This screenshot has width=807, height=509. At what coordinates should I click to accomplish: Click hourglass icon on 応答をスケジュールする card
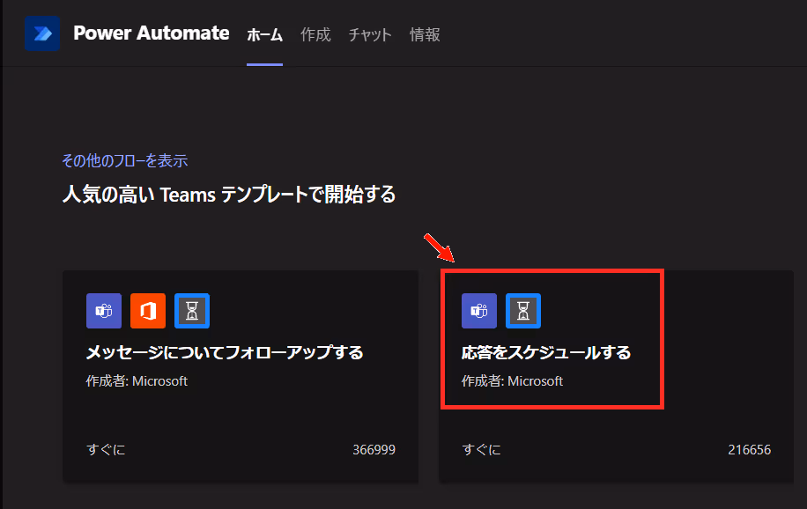click(523, 311)
